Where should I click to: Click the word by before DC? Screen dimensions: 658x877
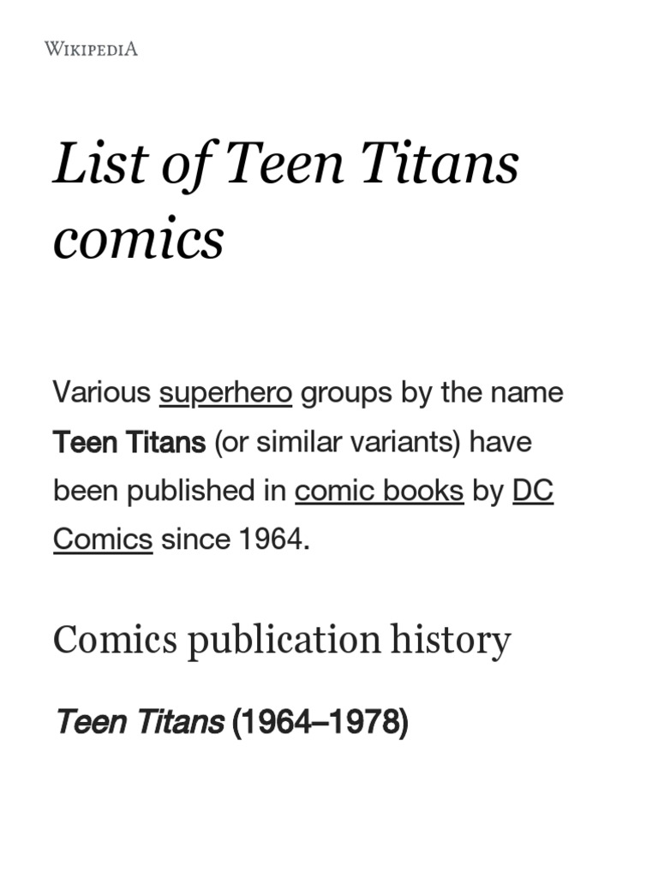[x=488, y=492]
